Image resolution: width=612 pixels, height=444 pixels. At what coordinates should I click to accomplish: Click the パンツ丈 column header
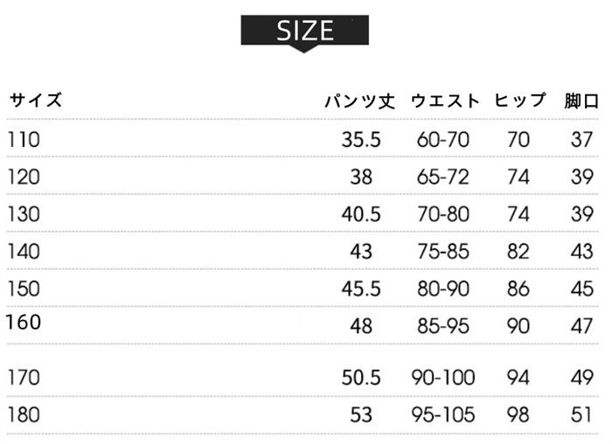(360, 101)
